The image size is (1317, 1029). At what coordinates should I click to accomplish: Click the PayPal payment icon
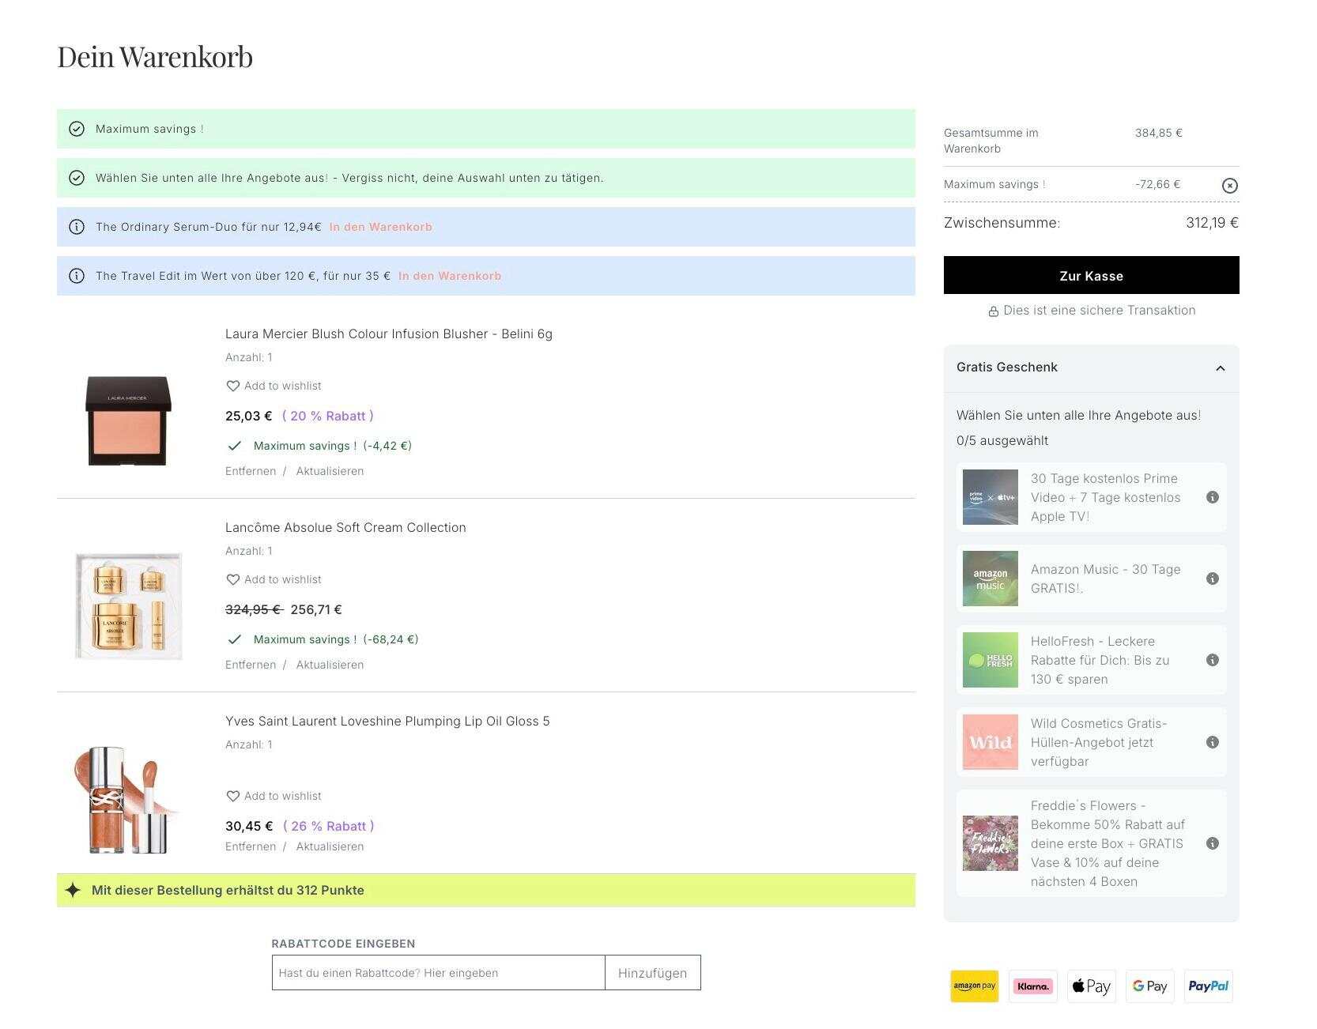1208,986
